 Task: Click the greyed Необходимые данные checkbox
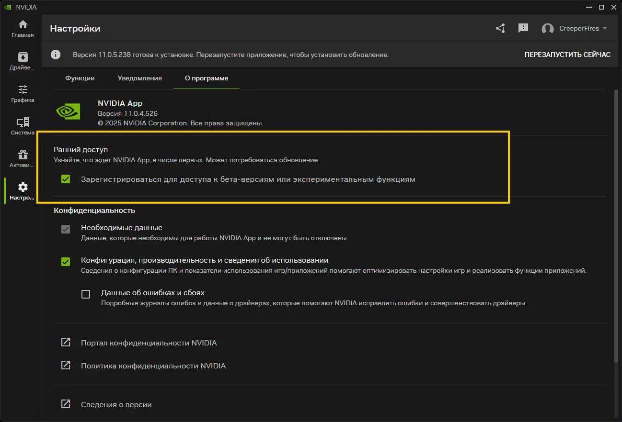[x=66, y=229]
